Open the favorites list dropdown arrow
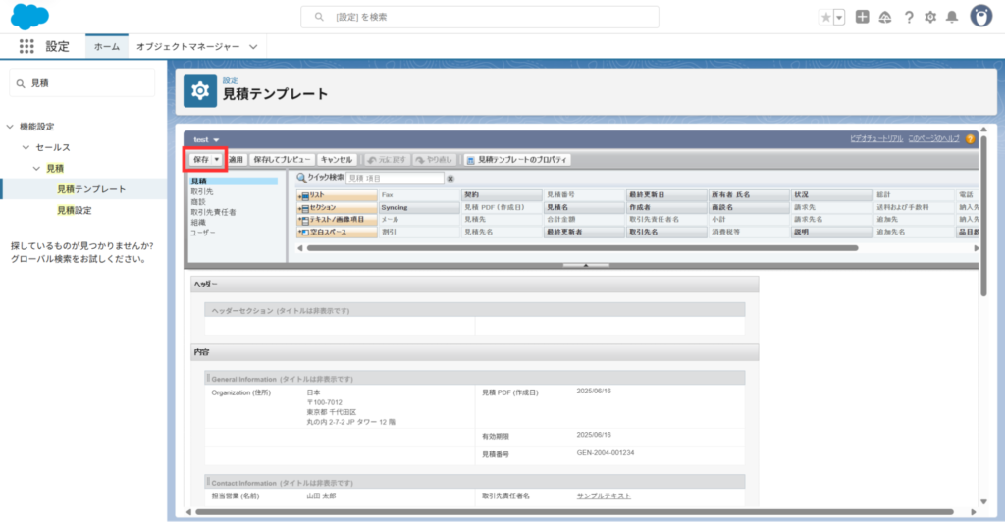The width and height of the screenshot is (1005, 522). [x=839, y=18]
